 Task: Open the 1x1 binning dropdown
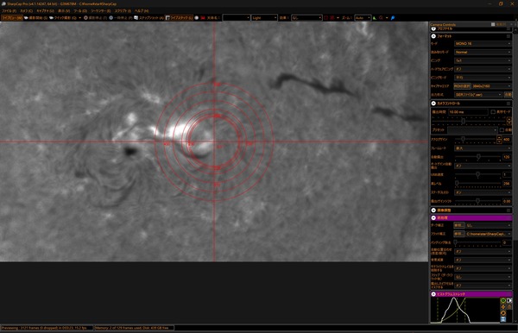tap(483, 60)
